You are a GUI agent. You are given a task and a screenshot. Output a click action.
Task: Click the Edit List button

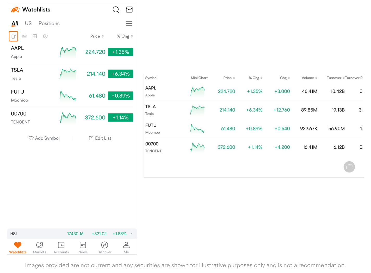[x=100, y=138]
